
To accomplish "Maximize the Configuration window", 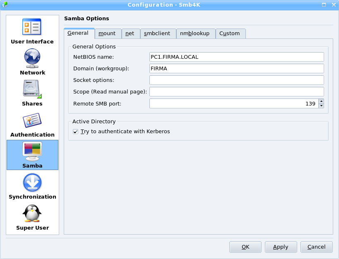I will click(x=324, y=5).
